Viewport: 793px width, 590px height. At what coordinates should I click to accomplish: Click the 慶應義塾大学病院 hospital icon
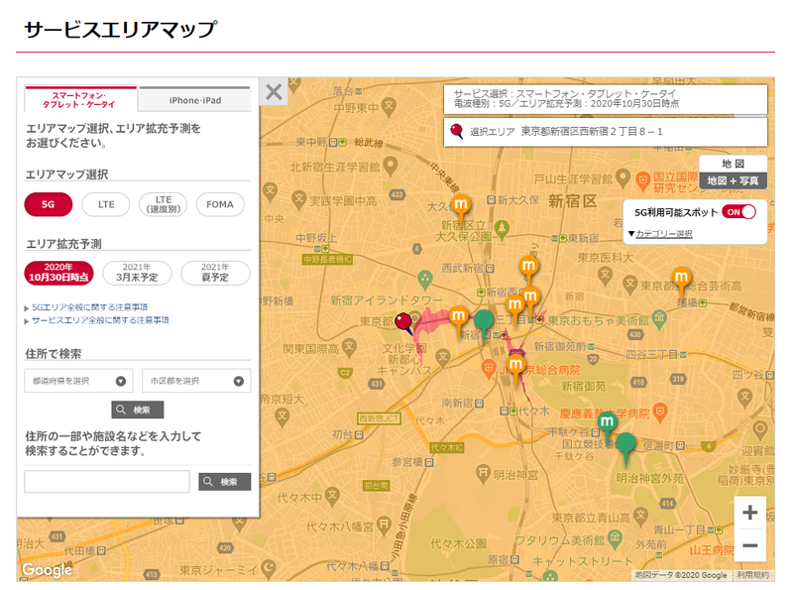click(659, 413)
